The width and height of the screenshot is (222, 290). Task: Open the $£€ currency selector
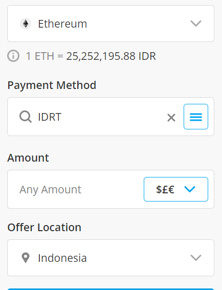coord(176,189)
